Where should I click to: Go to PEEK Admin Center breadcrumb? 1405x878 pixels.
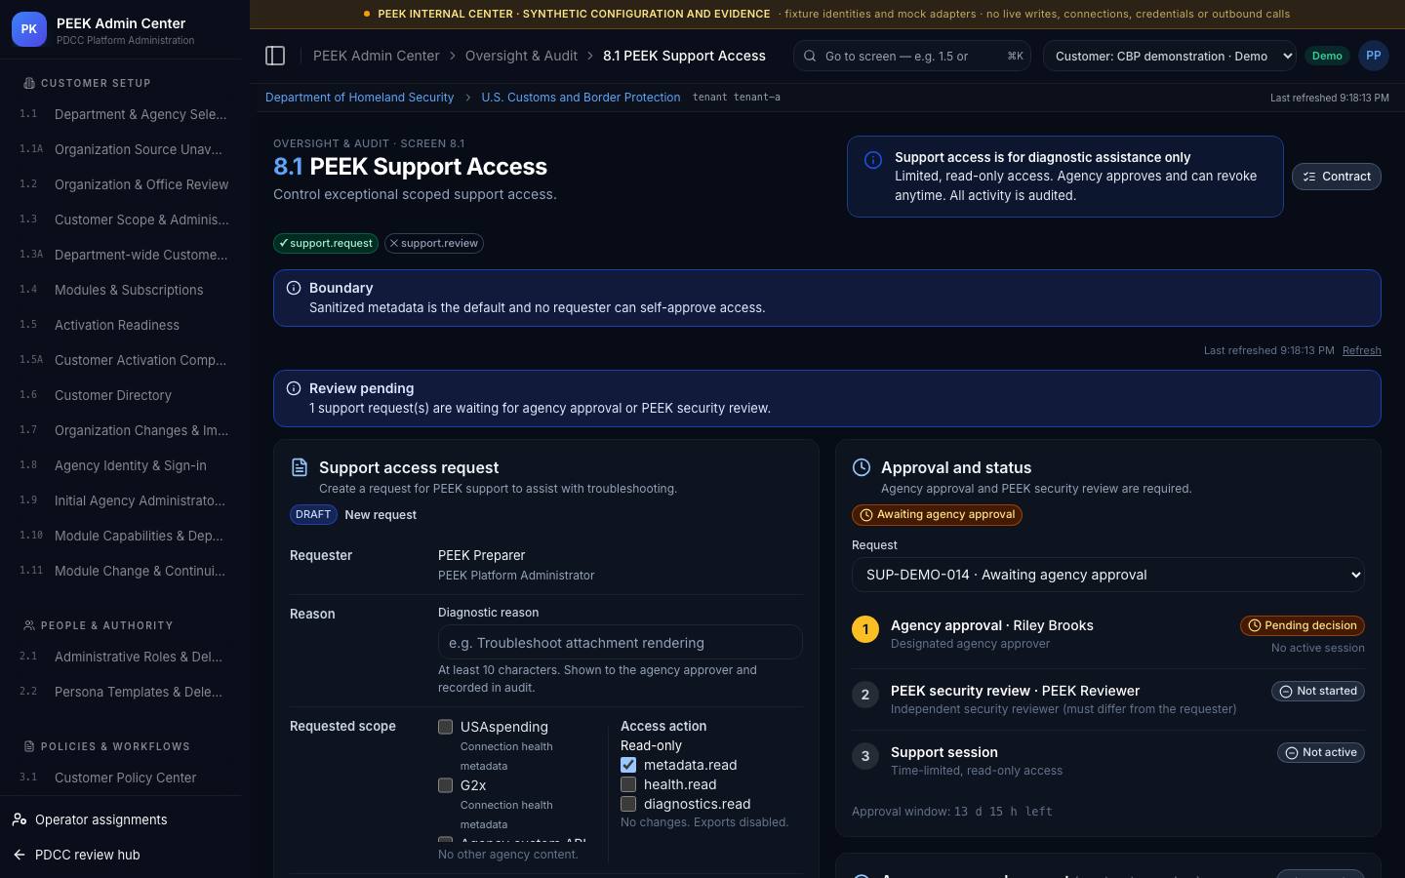[376, 56]
